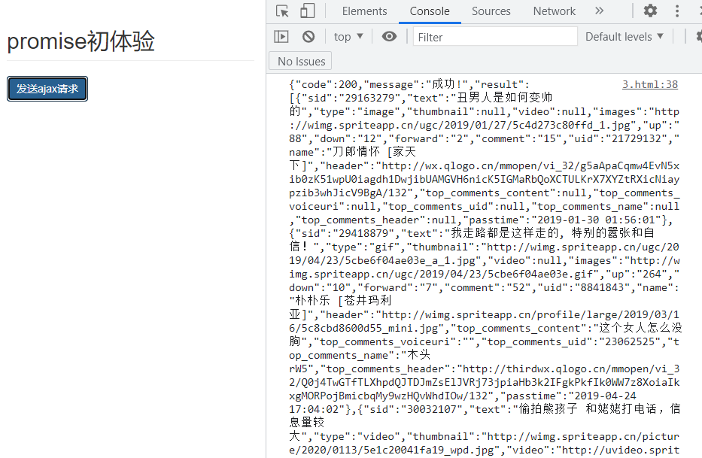Open the 3.html:38 source link

click(x=649, y=85)
